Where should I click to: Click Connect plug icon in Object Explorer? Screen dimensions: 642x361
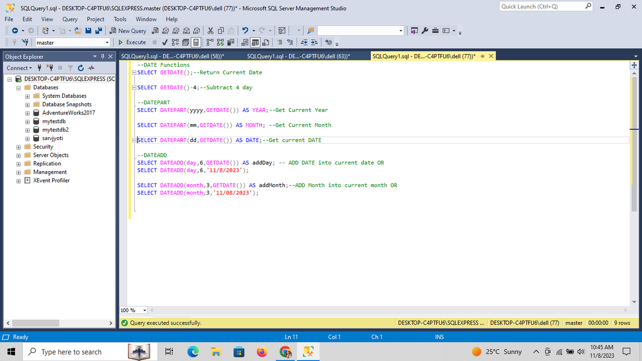coord(39,68)
